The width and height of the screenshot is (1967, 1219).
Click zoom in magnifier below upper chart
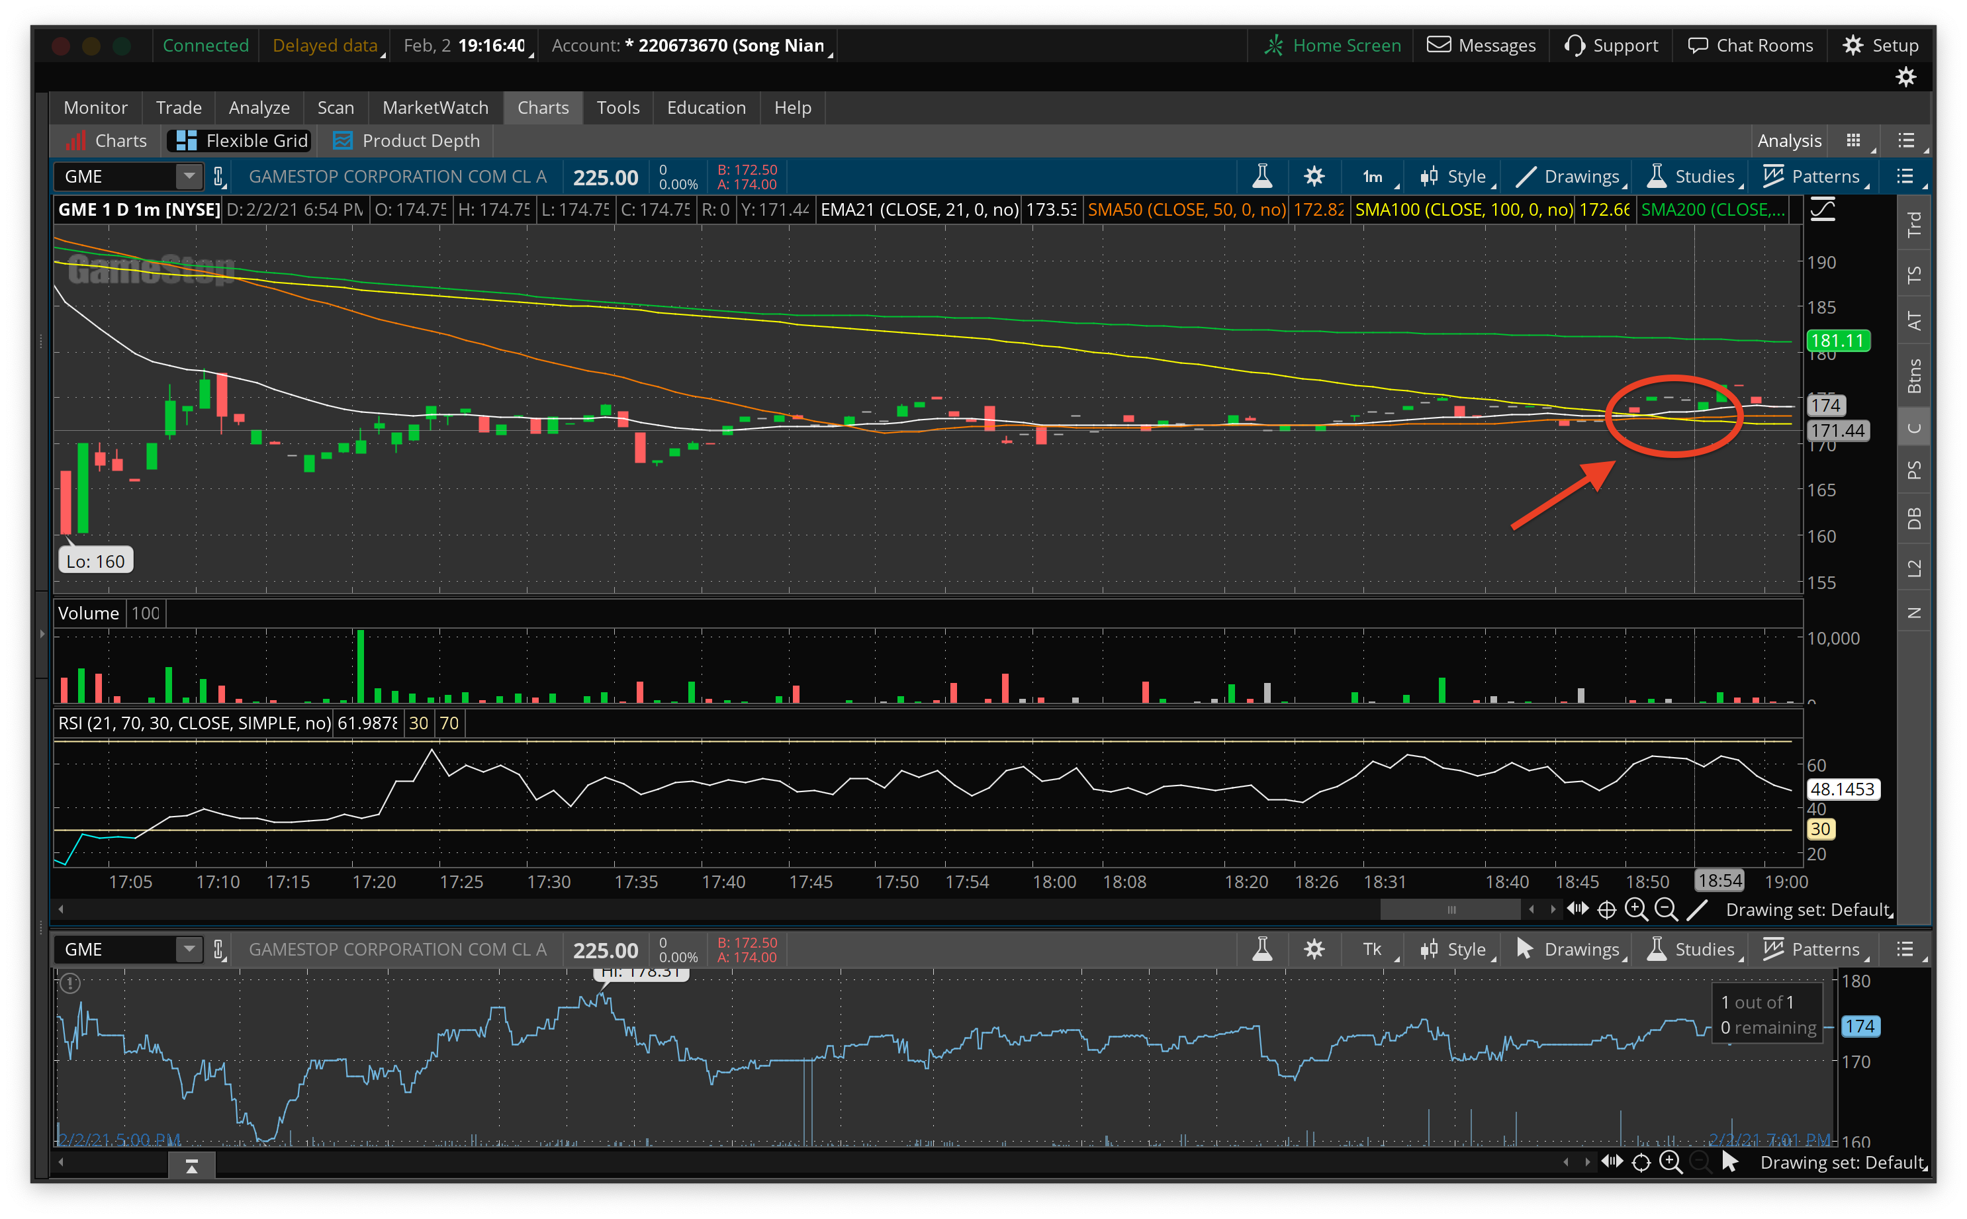1635,909
